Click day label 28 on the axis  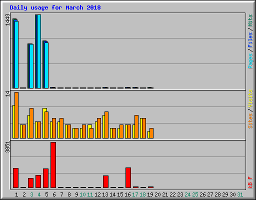click(x=217, y=194)
